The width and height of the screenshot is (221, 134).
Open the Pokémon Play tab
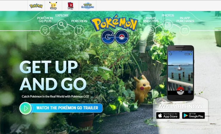[70, 6]
